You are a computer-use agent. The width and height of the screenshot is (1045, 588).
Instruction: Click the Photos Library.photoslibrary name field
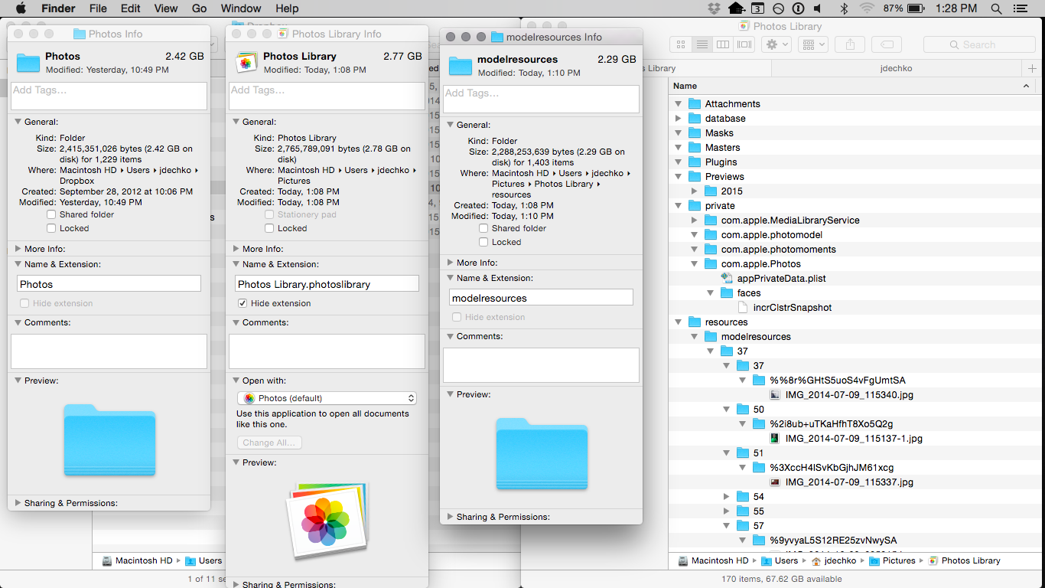pyautogui.click(x=327, y=284)
